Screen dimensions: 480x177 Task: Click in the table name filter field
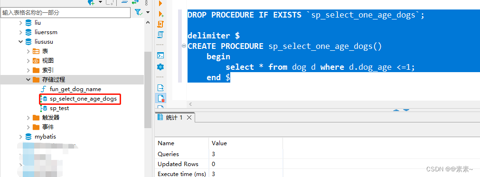(x=66, y=12)
